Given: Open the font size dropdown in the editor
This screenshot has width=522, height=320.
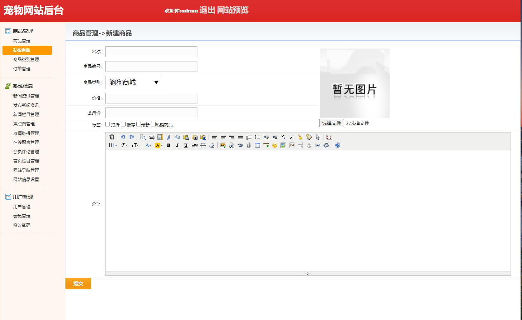Looking at the screenshot, I should [x=135, y=145].
